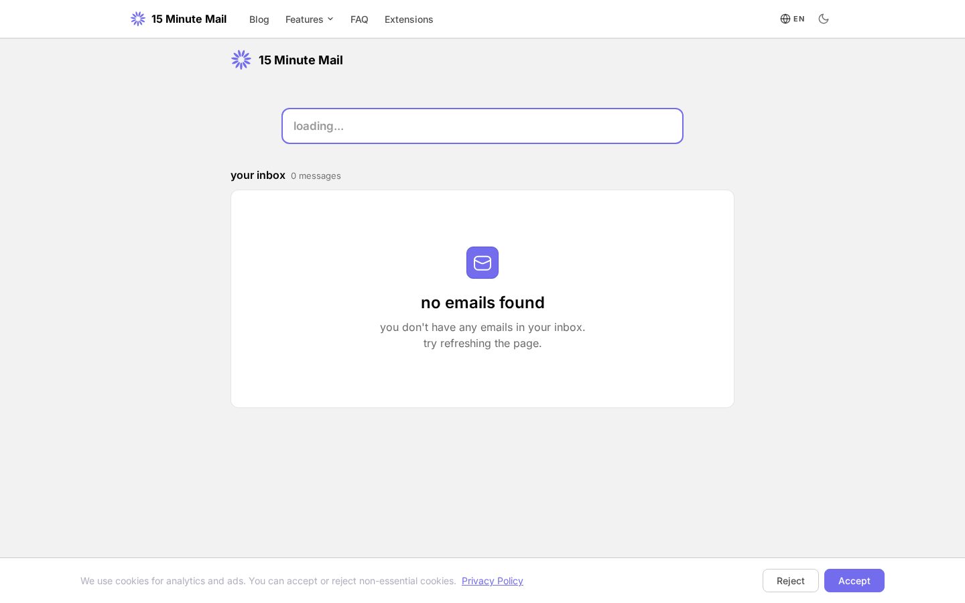Click the globe language icon

click(x=785, y=19)
